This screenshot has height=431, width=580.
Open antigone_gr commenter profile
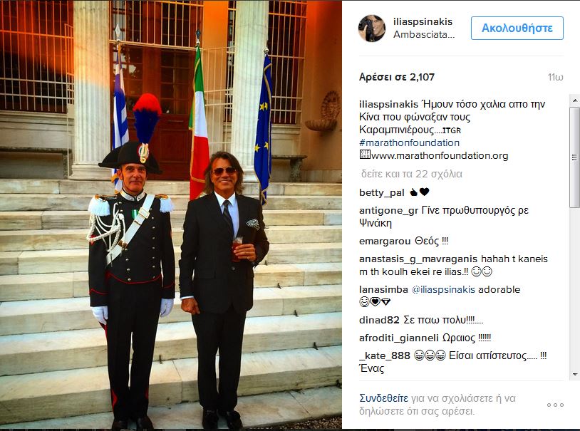coord(388,210)
